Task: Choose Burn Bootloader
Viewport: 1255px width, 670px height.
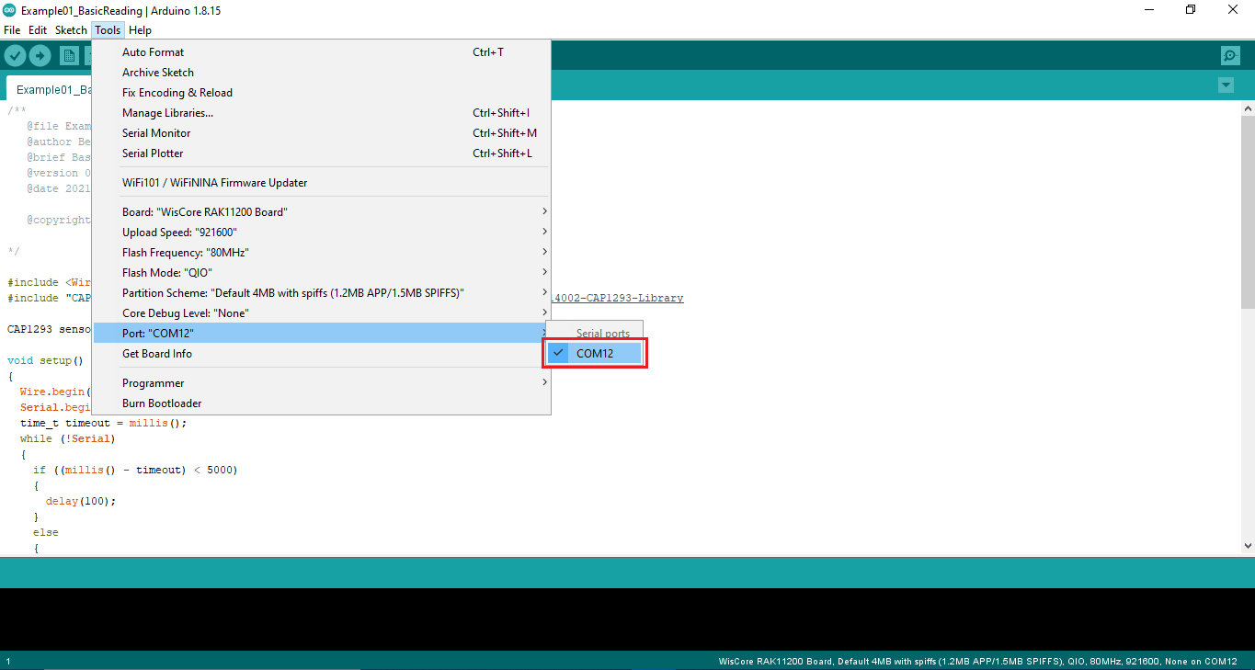Action: (x=321, y=403)
